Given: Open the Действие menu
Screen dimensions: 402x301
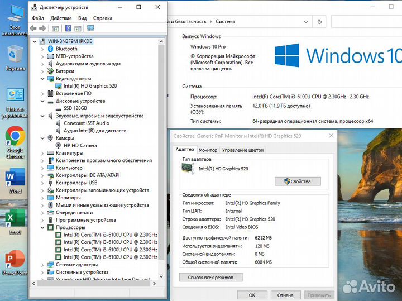Looking at the screenshot, I should tap(61, 18).
